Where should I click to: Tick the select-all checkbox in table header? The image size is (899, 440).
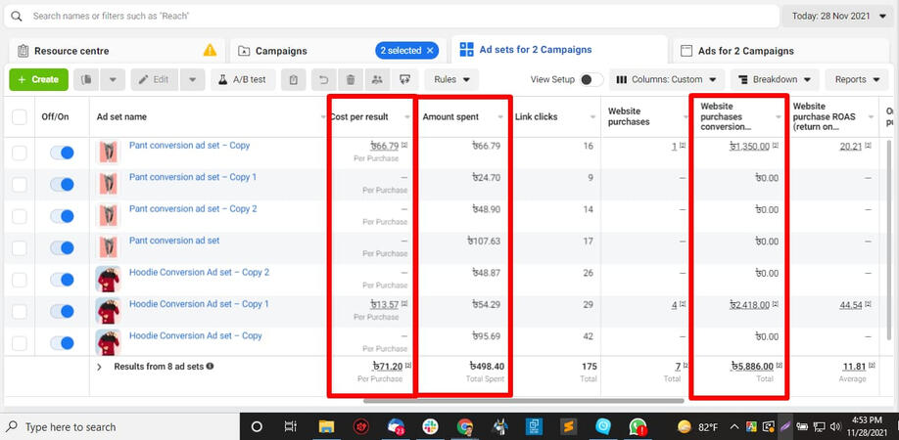click(x=20, y=117)
